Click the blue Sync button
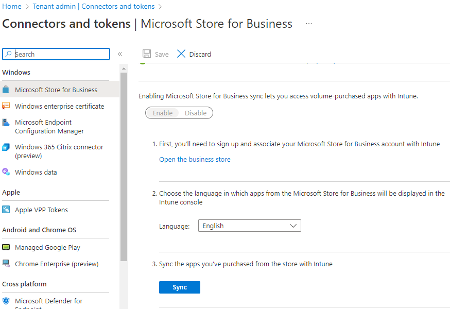Screen dimensions: 450x309 tap(180, 287)
